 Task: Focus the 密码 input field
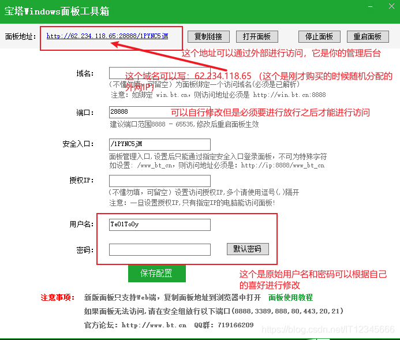160,249
